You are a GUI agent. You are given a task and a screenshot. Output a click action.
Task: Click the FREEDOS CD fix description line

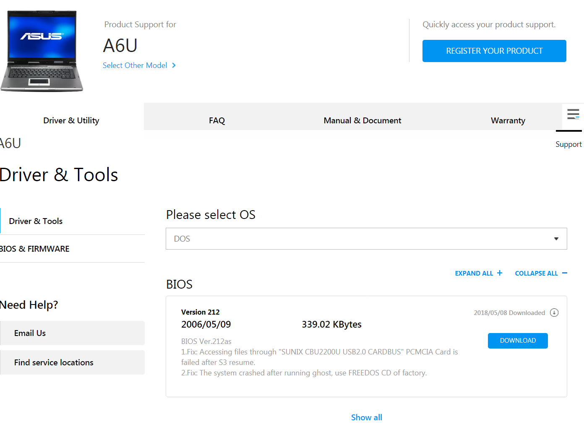[x=304, y=373]
